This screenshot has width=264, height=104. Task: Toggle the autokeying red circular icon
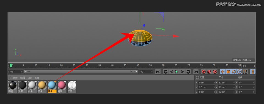209,72
